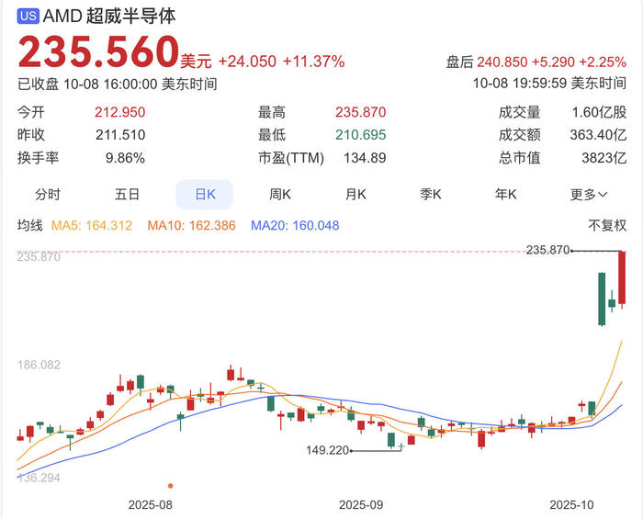Click the 235.870 high price marker
643x519 pixels.
pyautogui.click(x=549, y=250)
